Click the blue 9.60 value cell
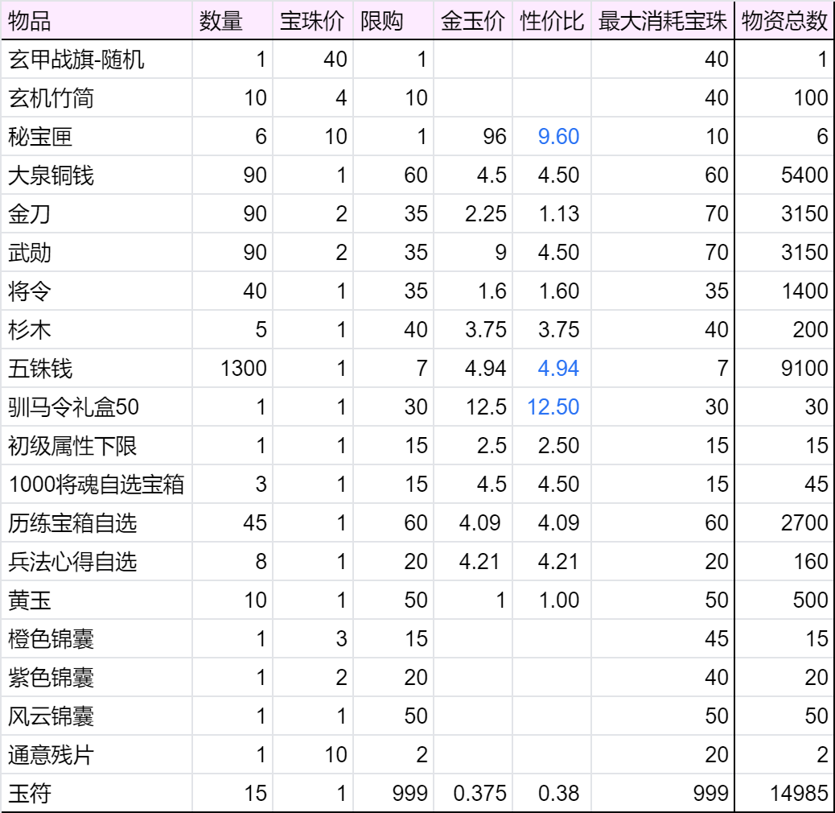 (552, 136)
